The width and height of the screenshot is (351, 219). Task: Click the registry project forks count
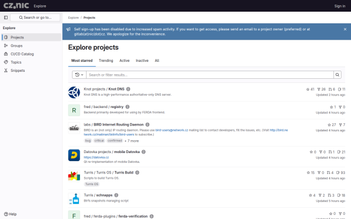pos(342,107)
